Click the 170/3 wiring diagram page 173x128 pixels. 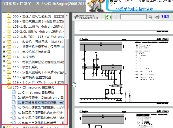pos(123,118)
